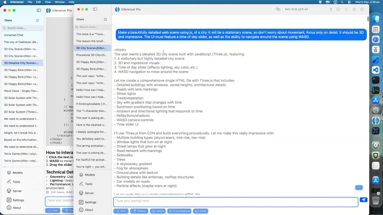Toggle the Experts option below prompt
The width and height of the screenshot is (383, 215).
158,211
